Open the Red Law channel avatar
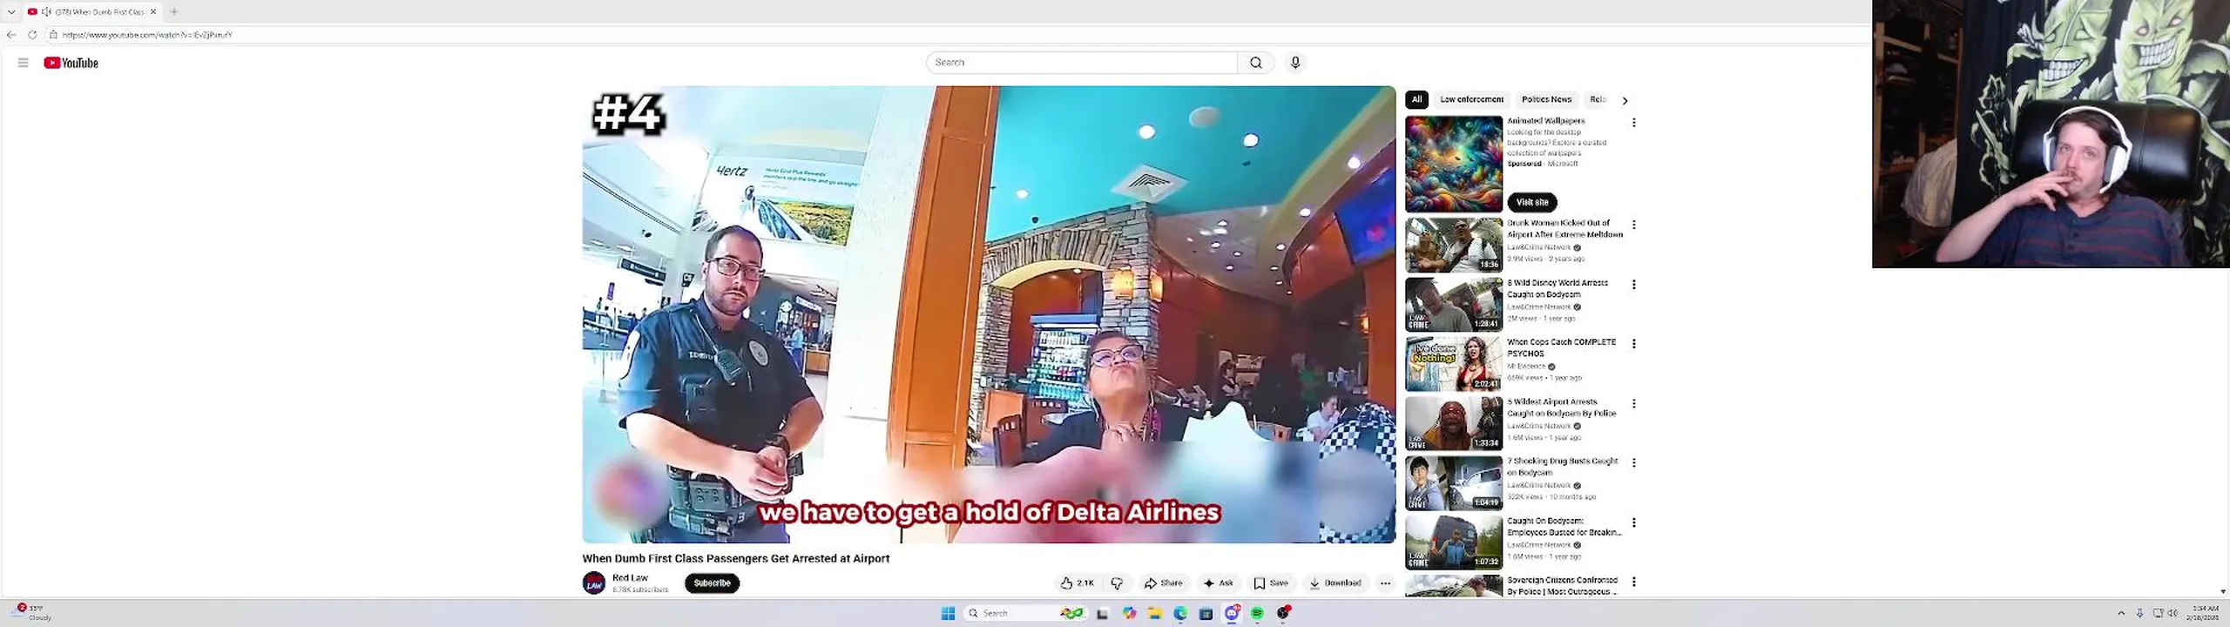Image resolution: width=2230 pixels, height=627 pixels. [x=594, y=583]
